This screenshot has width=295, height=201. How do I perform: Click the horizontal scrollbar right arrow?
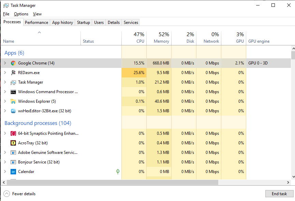click(288, 182)
